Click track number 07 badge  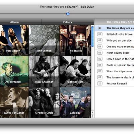tap(100, 65)
